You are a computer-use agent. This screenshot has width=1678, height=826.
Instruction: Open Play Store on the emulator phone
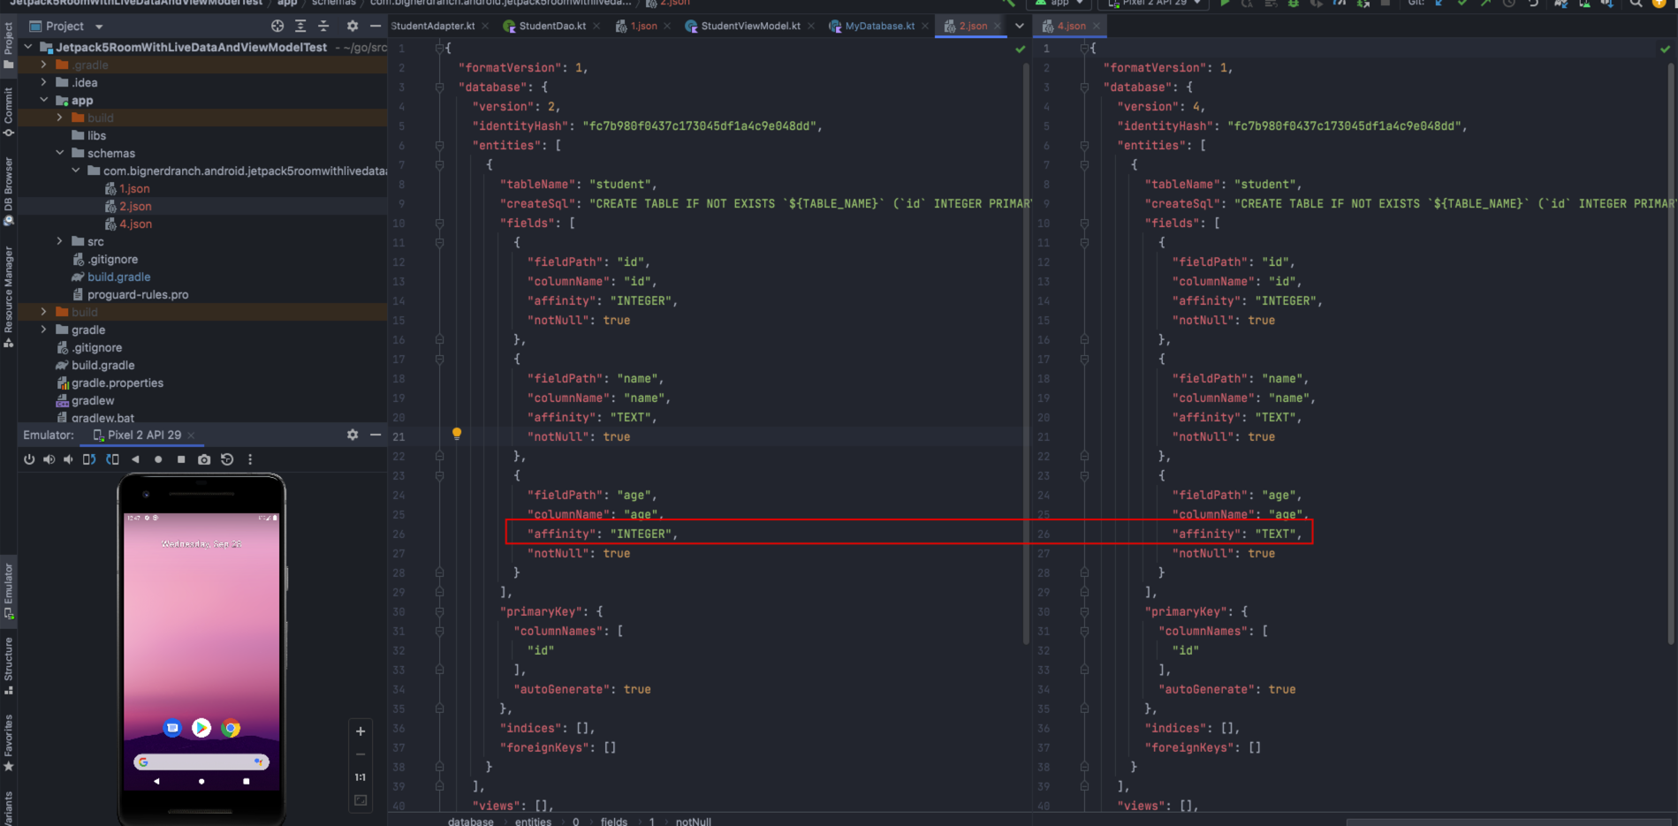pos(201,728)
